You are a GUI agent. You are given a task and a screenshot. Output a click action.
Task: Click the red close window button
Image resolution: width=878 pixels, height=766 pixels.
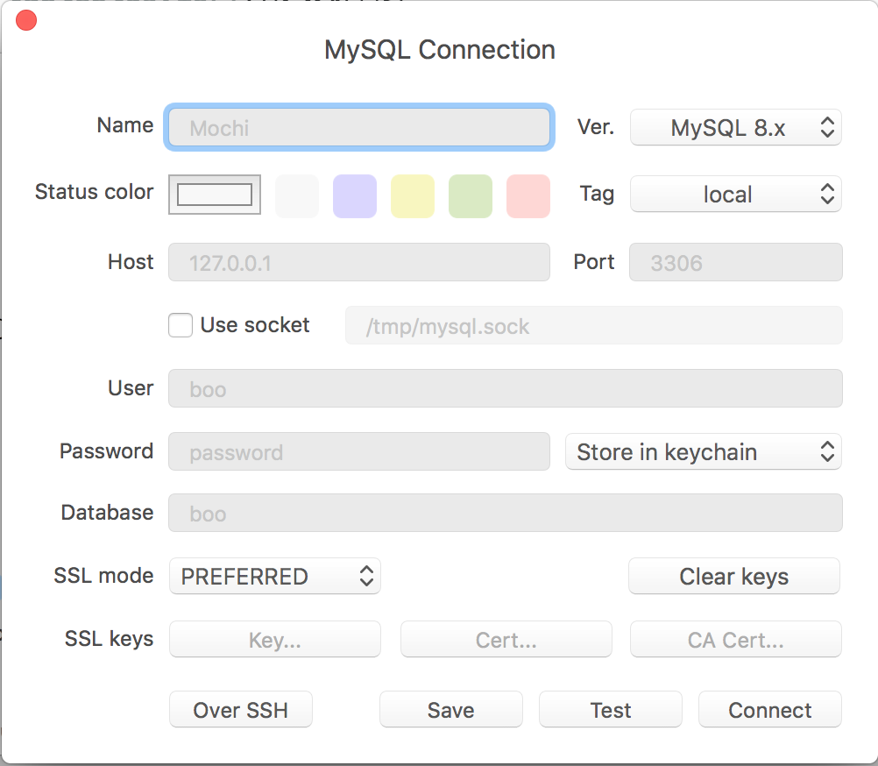pyautogui.click(x=26, y=20)
